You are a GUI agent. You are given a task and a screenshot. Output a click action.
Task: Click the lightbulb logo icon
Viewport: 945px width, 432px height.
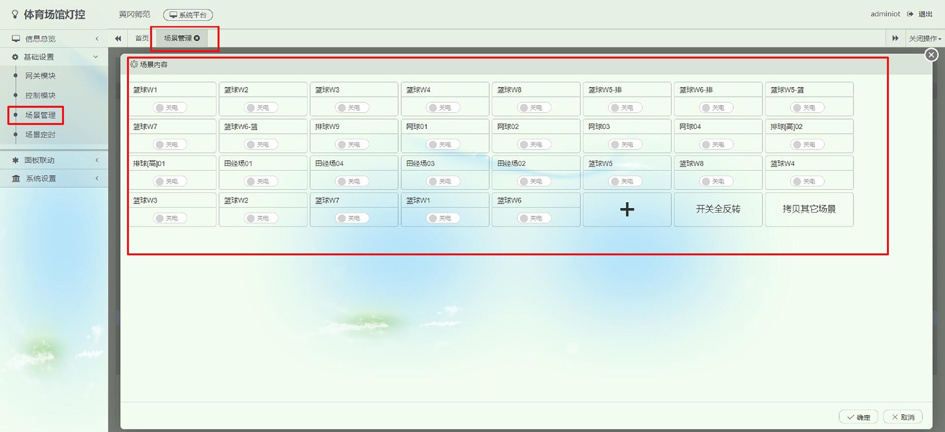(15, 15)
